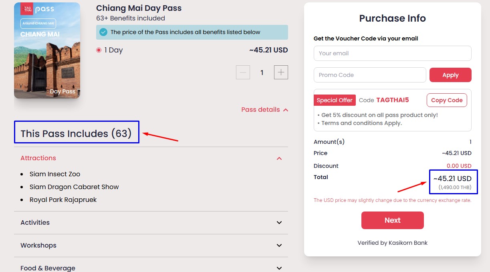The image size is (490, 272).
Task: Click the Your email input field
Action: 392,53
